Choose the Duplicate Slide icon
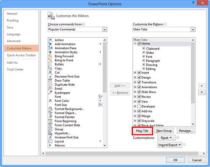 click(x=50, y=85)
